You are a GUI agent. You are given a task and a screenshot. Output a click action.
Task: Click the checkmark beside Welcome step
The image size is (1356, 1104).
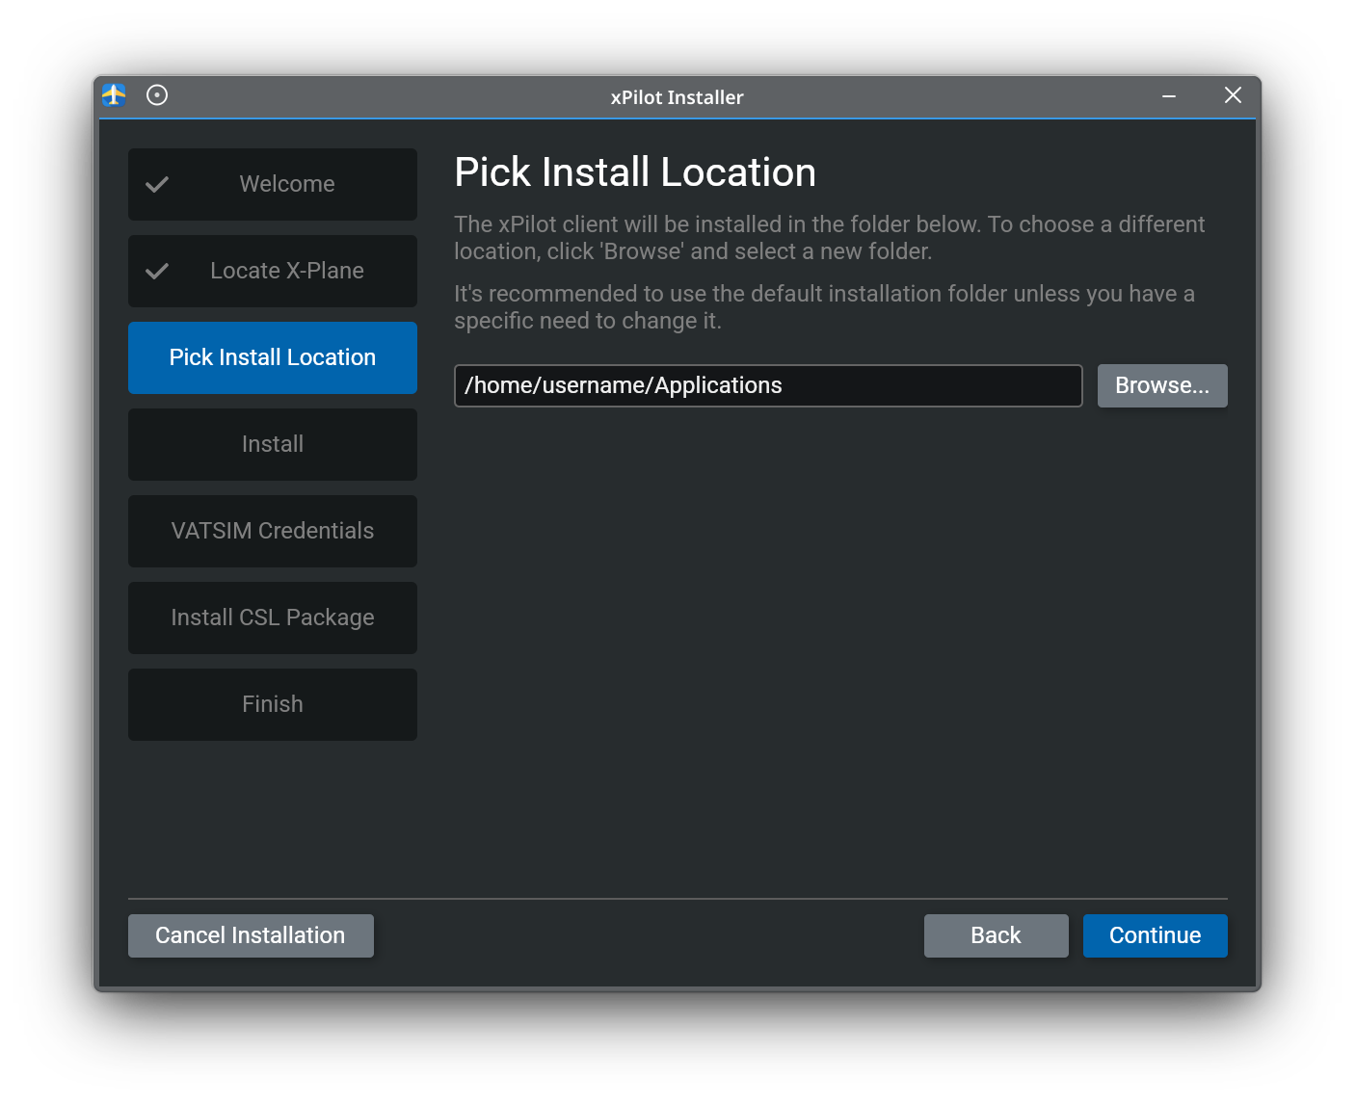157,184
